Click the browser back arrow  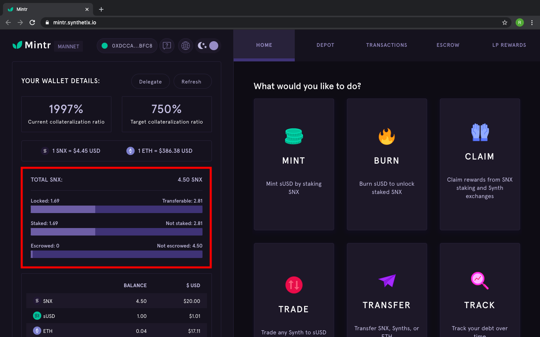click(8, 22)
